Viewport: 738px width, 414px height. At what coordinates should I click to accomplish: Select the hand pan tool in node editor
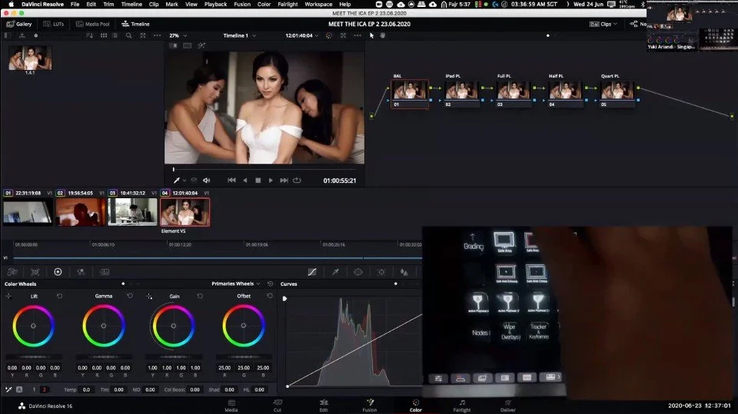tap(383, 35)
